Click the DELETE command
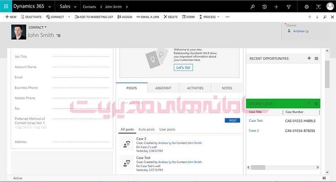The height and width of the screenshot is (182, 336). [x=171, y=17]
